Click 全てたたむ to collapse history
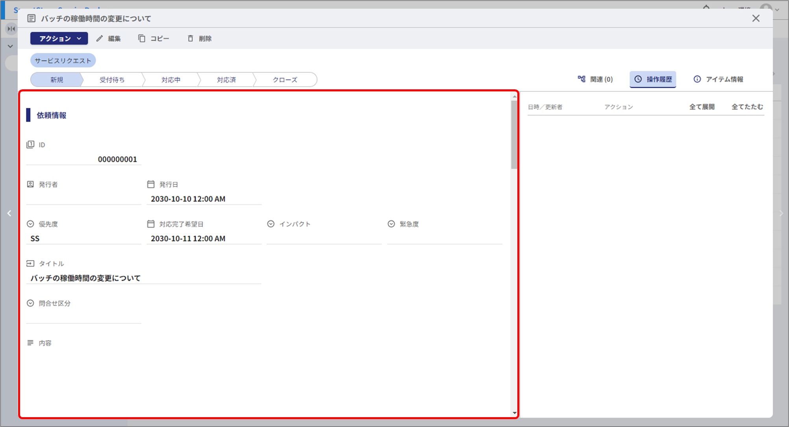 point(747,107)
